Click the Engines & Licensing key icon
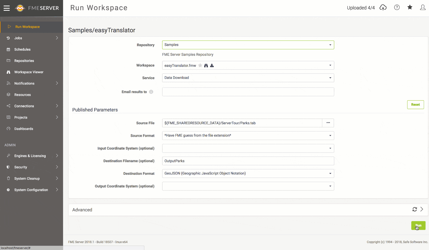Image resolution: width=429 pixels, height=250 pixels. click(8, 156)
